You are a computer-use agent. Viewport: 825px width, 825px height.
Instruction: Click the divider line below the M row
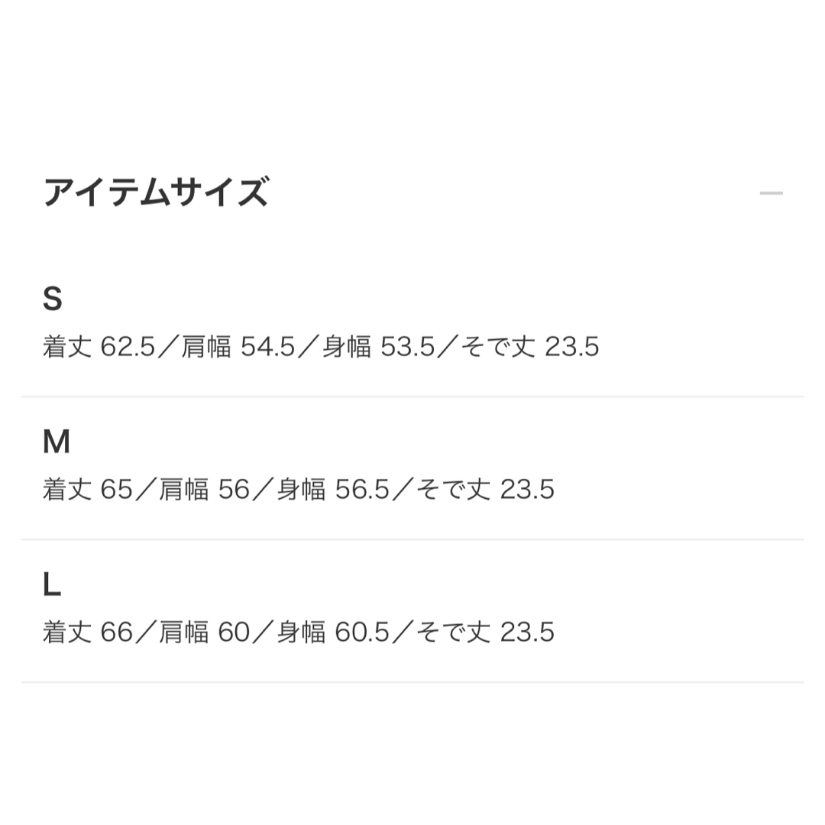tap(412, 539)
